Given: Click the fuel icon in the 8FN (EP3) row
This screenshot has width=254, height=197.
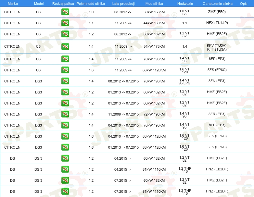Looking at the screenshot, I should pos(65,81).
